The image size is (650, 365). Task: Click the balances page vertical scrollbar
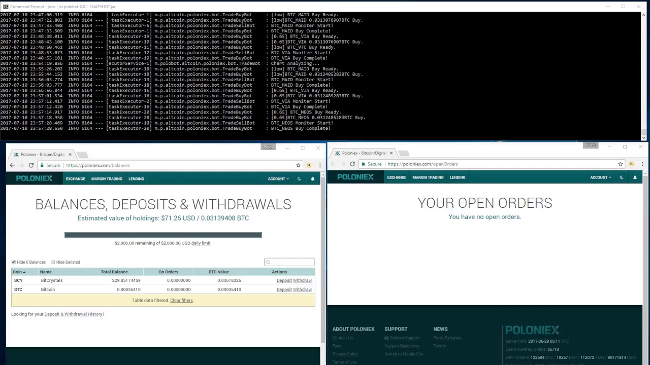point(323,259)
